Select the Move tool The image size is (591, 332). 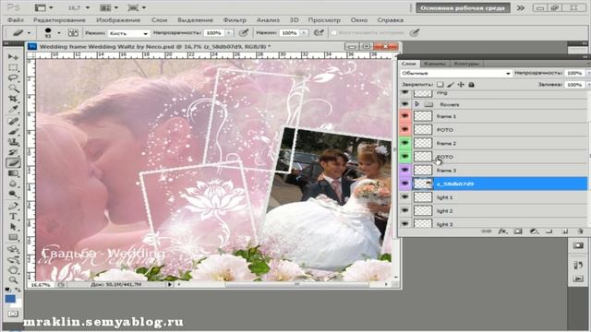point(13,57)
